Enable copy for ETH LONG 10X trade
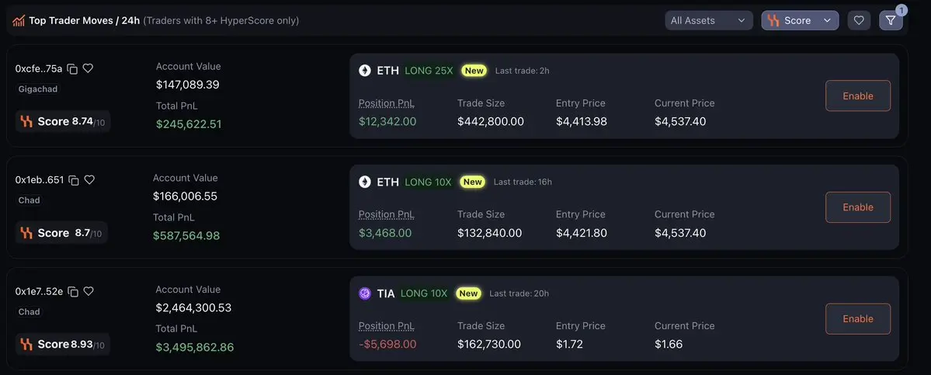The image size is (931, 375). coord(858,207)
